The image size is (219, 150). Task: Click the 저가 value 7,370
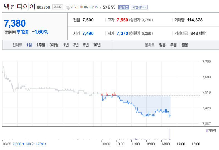(122, 33)
